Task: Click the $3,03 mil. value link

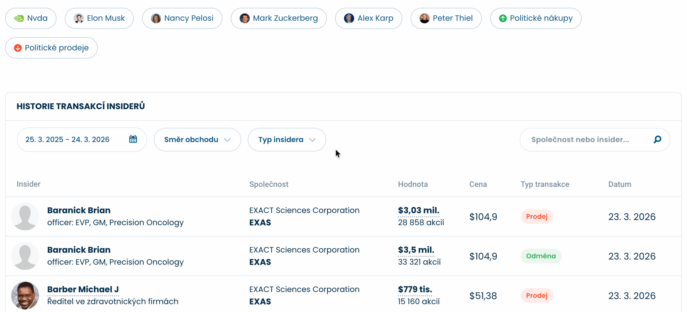Action: click(418, 210)
